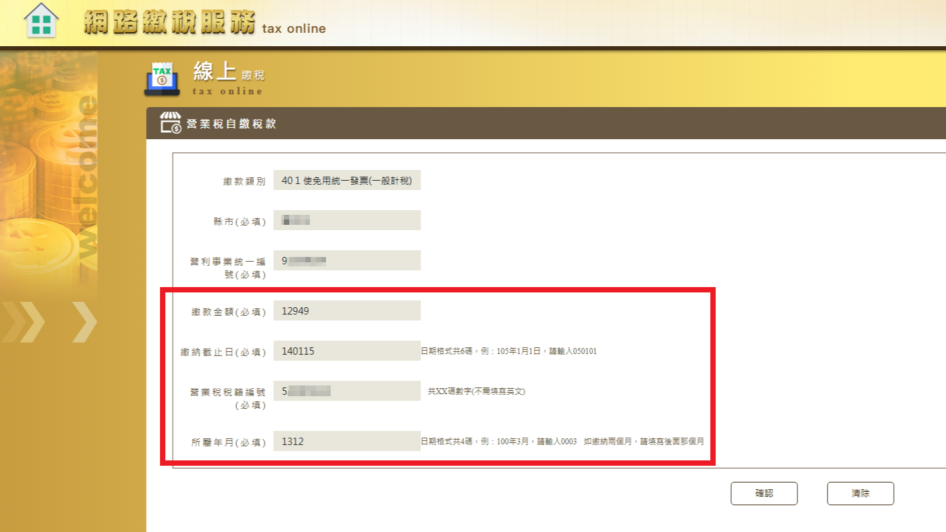
Task: Click the 營業稅稅籍編號 input field
Action: pyautogui.click(x=347, y=391)
